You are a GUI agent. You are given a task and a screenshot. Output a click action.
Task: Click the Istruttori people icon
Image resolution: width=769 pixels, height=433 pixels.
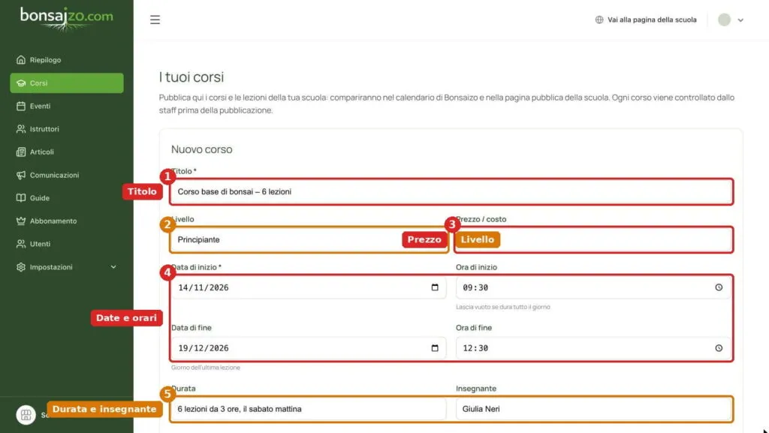pos(20,129)
